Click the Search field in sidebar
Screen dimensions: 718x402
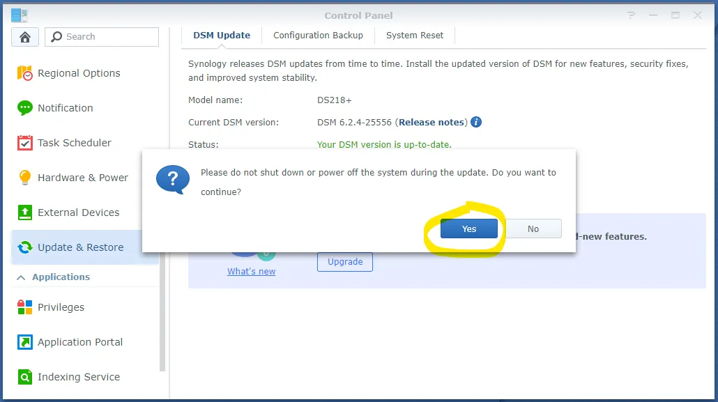[102, 37]
